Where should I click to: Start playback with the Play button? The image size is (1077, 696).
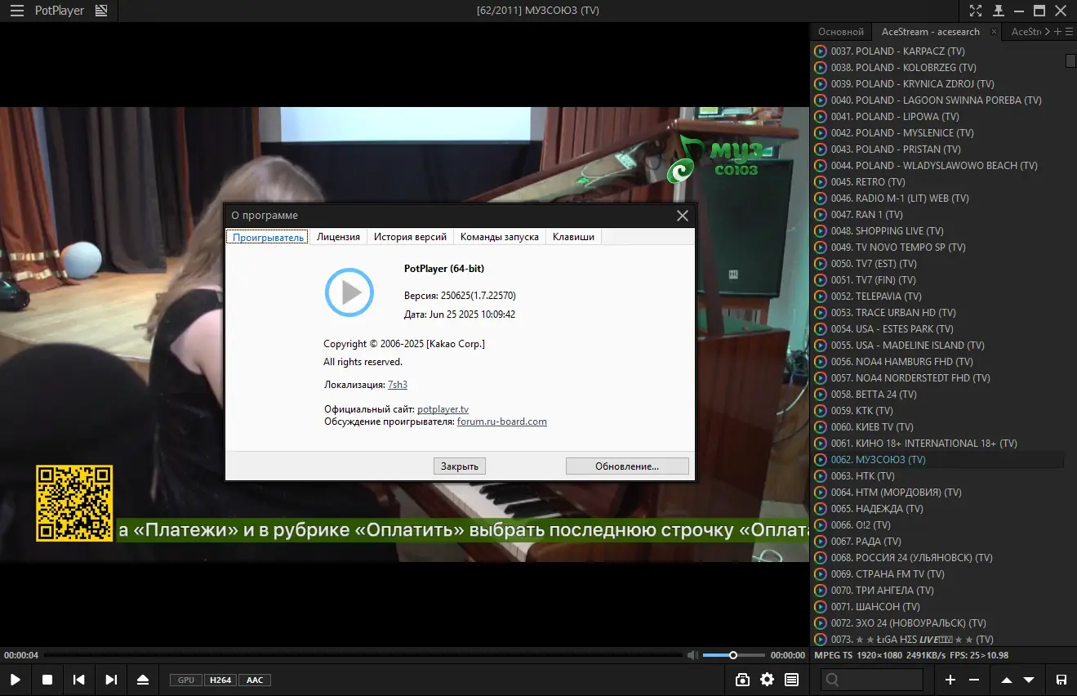click(x=16, y=680)
